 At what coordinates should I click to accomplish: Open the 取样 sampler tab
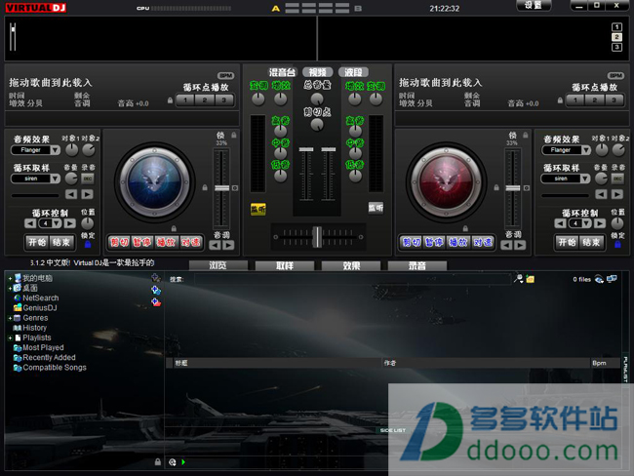285,265
